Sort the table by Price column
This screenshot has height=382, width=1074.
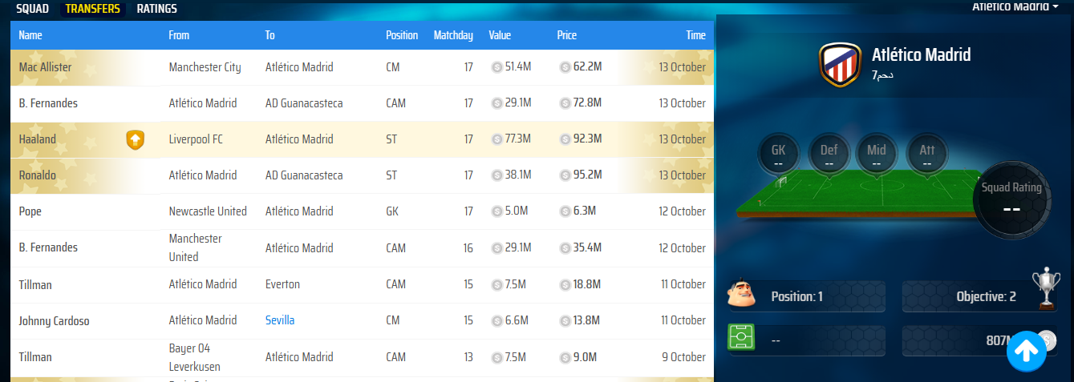pos(566,35)
